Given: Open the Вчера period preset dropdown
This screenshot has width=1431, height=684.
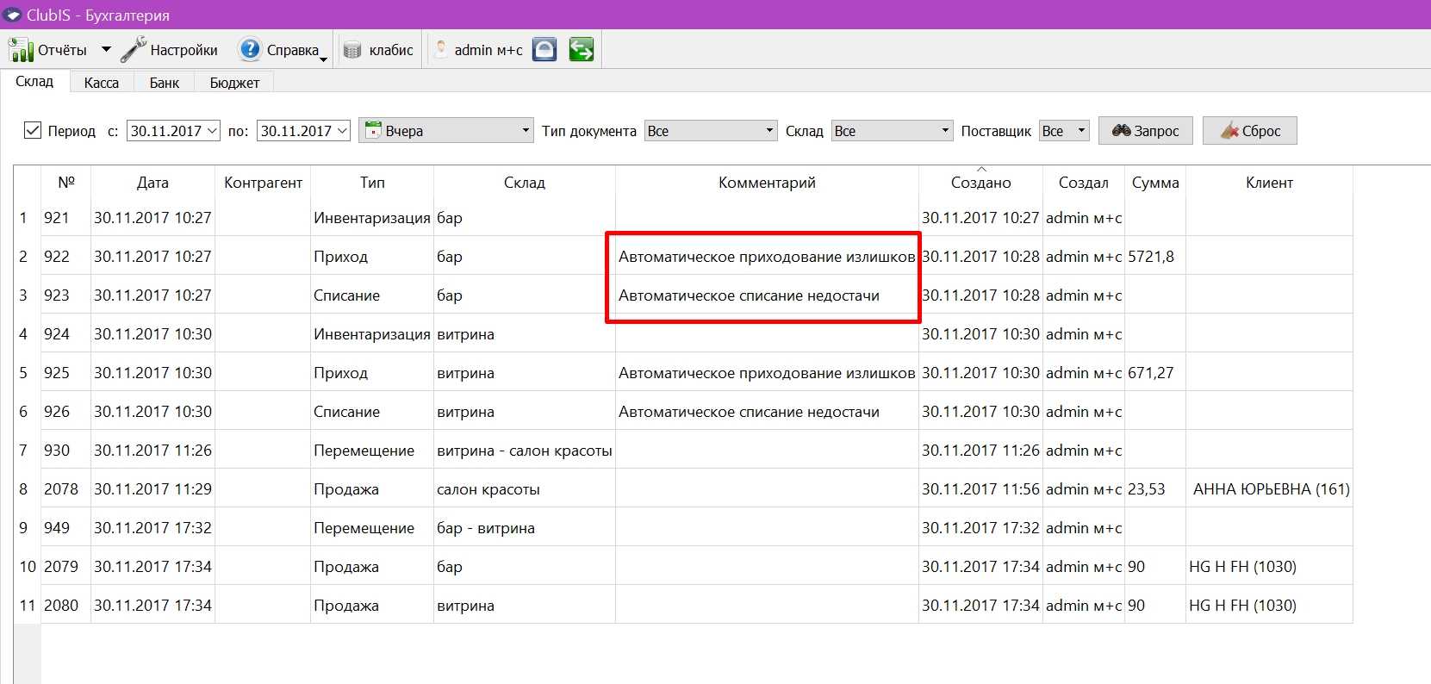Looking at the screenshot, I should (446, 131).
